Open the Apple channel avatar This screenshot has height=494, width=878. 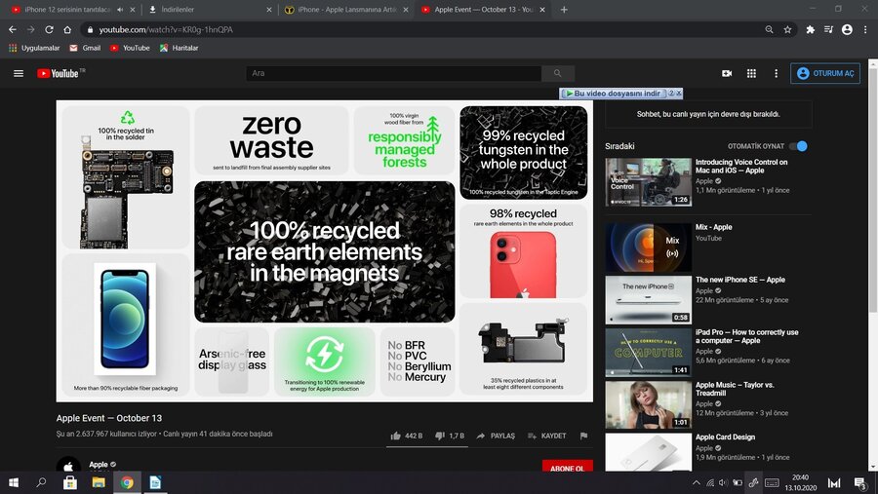click(x=68, y=465)
